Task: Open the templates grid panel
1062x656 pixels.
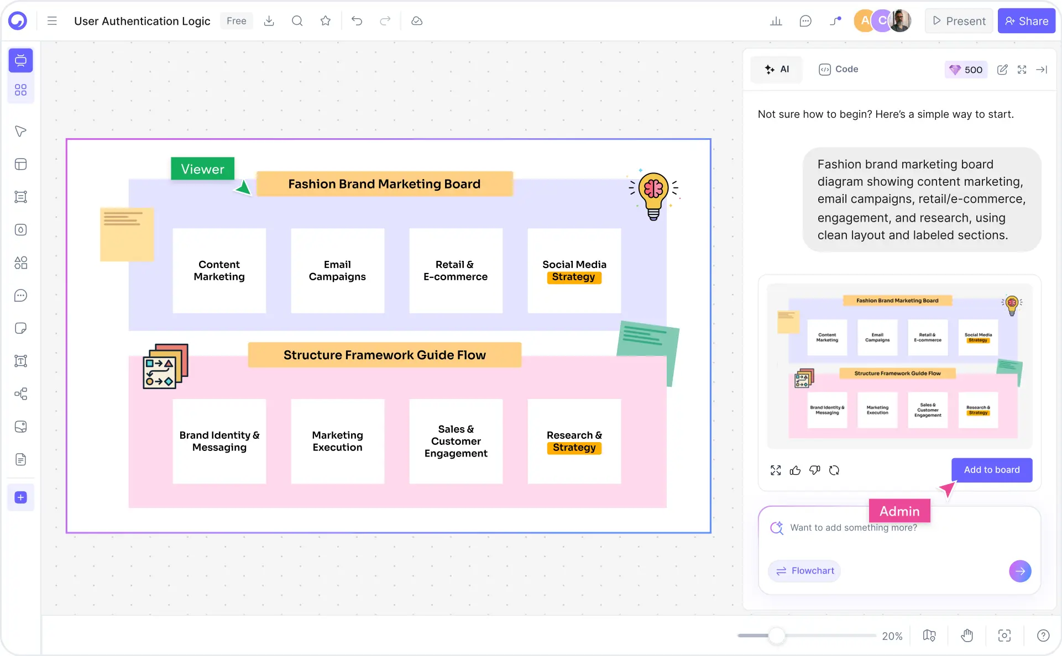Action: click(20, 90)
